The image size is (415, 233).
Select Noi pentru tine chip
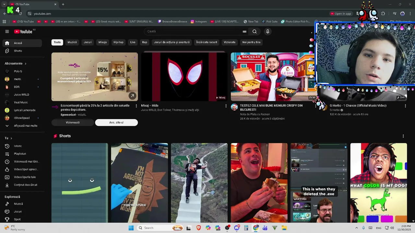(251, 42)
